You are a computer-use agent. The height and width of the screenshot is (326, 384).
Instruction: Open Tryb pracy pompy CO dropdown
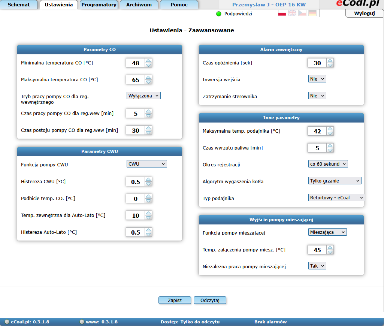[x=143, y=96]
